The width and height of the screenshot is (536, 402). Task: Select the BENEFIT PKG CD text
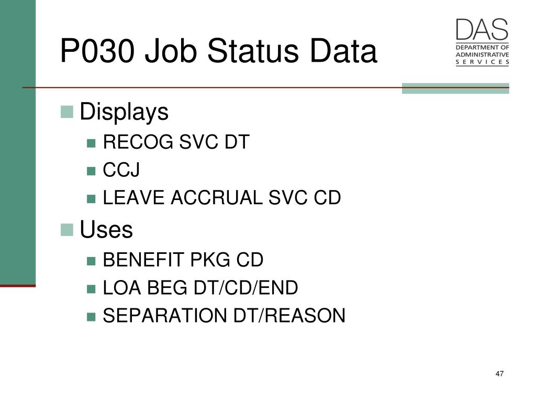183,260
